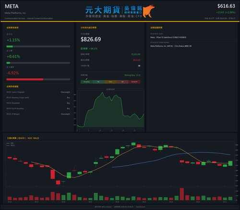Click the +1.15% three-day performance value
Screen dimensions: 240x210
13,40
